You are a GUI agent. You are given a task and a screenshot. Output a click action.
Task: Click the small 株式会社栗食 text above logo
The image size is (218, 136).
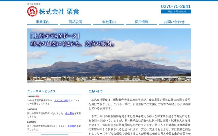(x=34, y=4)
